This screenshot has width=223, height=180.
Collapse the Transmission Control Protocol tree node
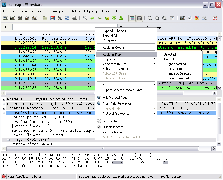[4, 113]
